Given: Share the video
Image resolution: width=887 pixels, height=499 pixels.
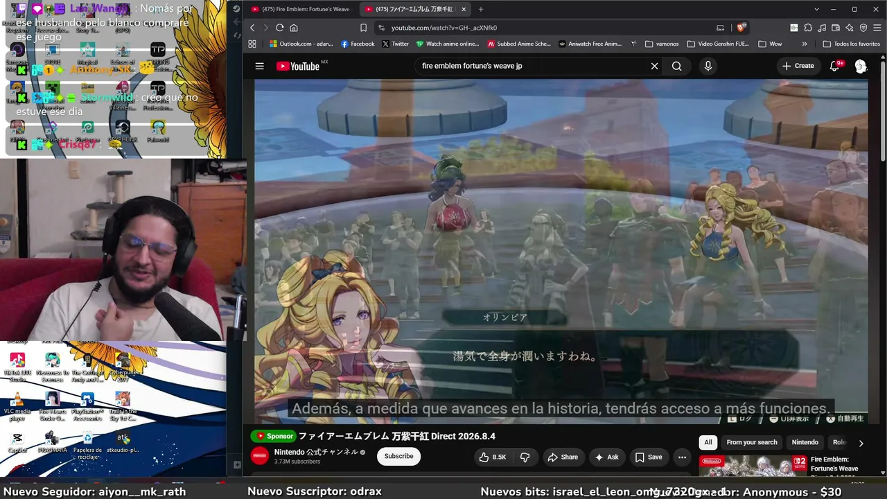Looking at the screenshot, I should 562,457.
